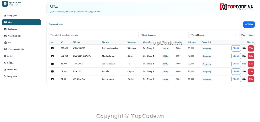
Task: Click image icon for BAC-XIU row
Action: tap(52, 72)
